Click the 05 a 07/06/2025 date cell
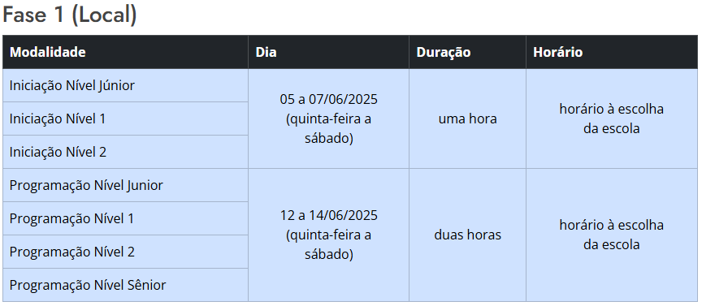The width and height of the screenshot is (702, 306). pyautogui.click(x=328, y=119)
